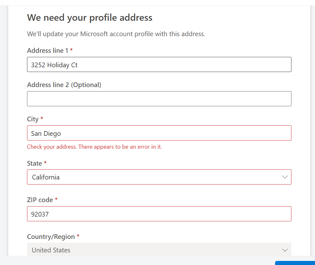Focus the empty Address line 2 field
This screenshot has height=265, width=315.
[x=159, y=99]
